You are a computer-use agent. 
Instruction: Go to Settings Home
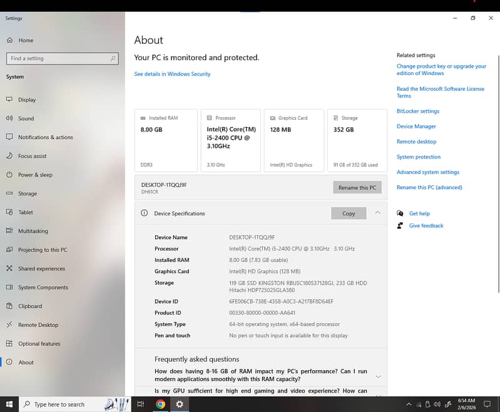point(26,40)
